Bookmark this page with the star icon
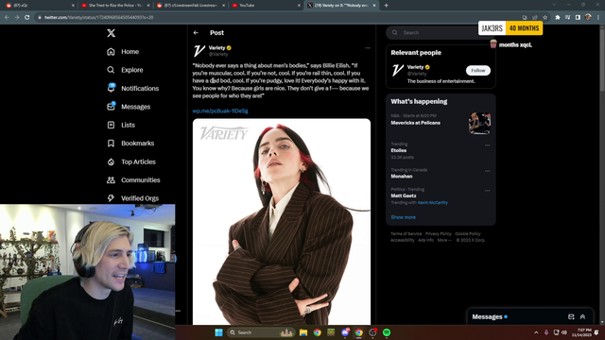 tap(545, 17)
